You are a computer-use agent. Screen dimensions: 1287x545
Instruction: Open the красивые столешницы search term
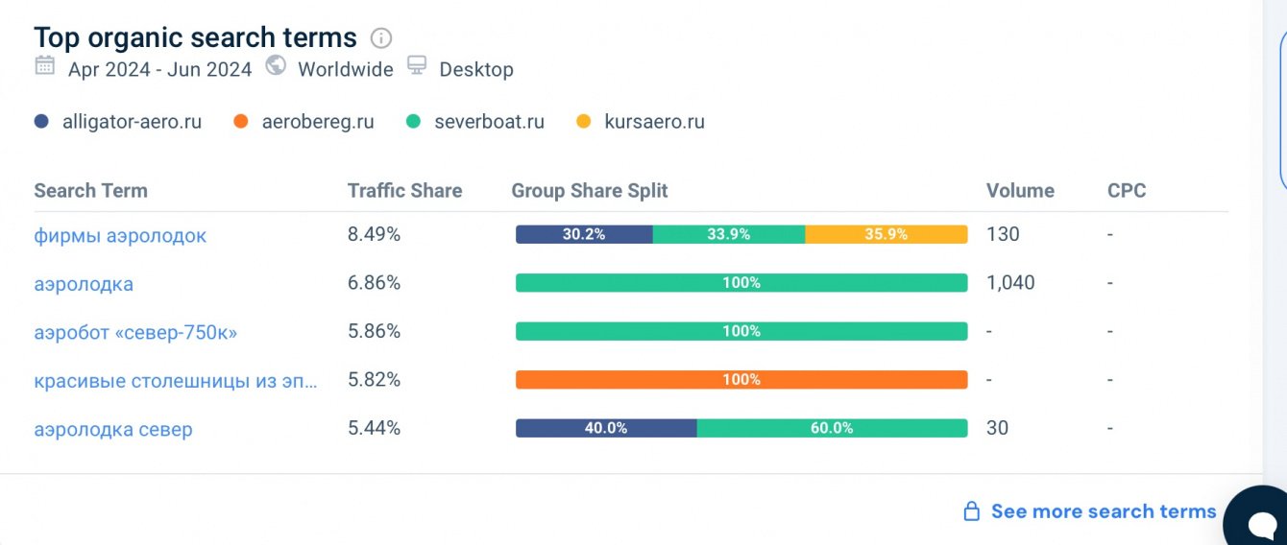[176, 380]
